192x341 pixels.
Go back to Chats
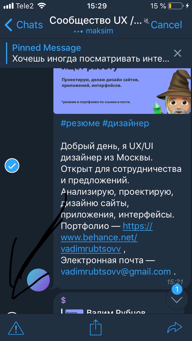pos(24,25)
